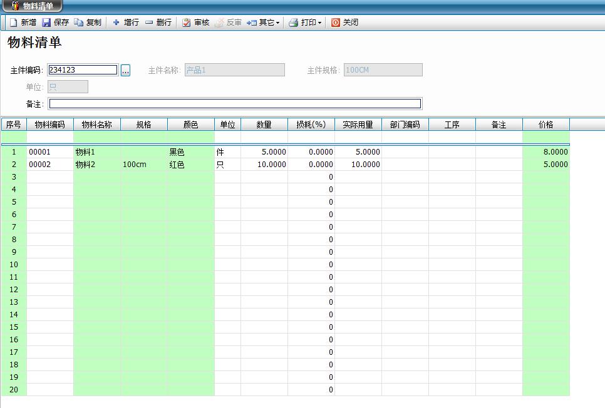Viewport: 605px width, 408px height.
Task: Click the 部门编码 column header
Action: coord(405,125)
